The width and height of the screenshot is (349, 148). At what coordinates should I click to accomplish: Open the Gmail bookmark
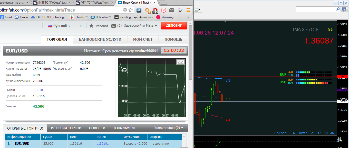tap(6, 17)
